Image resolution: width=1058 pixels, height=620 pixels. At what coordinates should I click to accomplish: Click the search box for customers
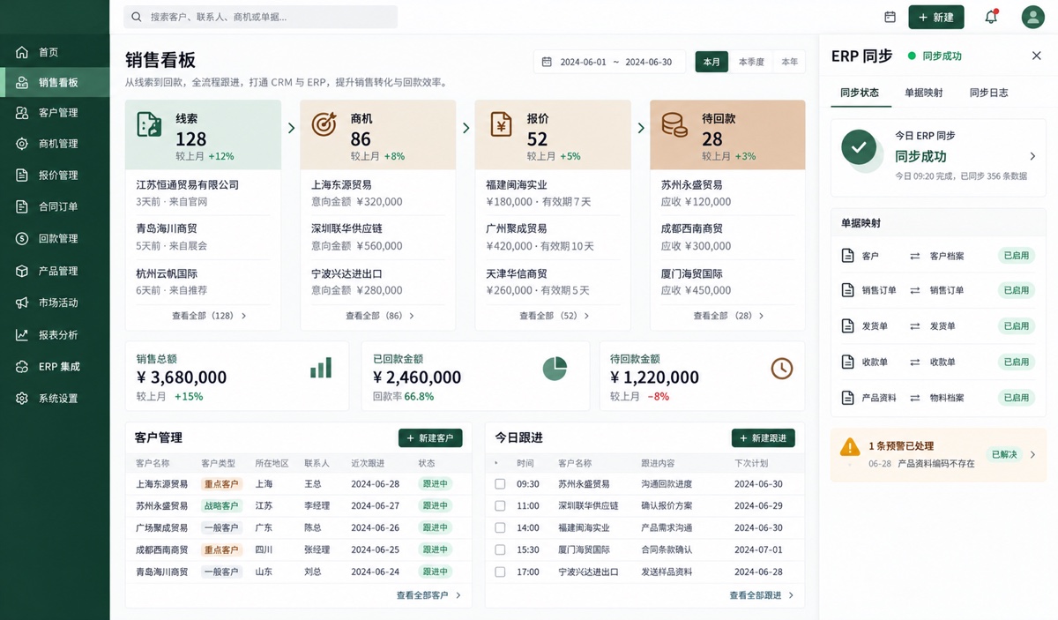point(261,17)
